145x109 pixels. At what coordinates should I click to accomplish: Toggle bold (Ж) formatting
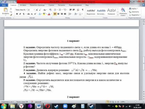pos(17,14)
